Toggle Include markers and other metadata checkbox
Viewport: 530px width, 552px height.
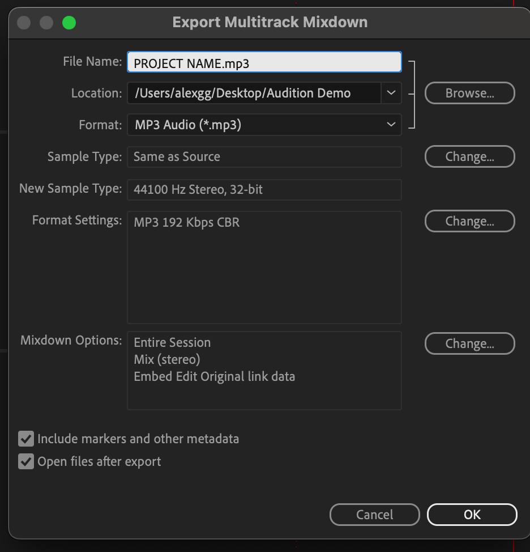[26, 439]
